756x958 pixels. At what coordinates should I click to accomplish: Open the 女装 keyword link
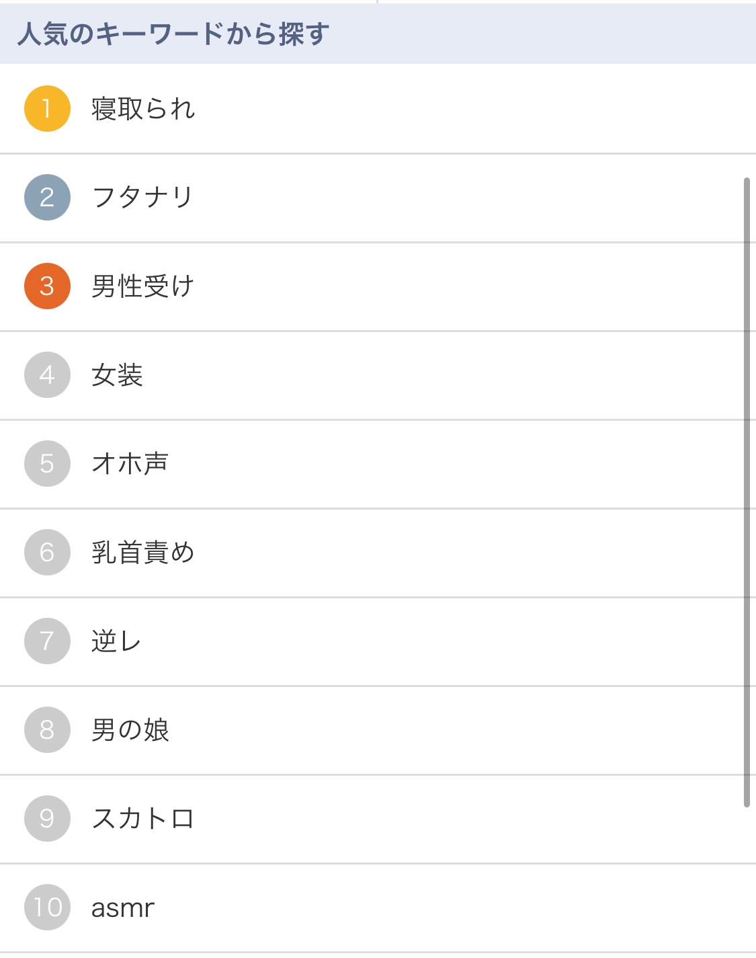coord(117,375)
